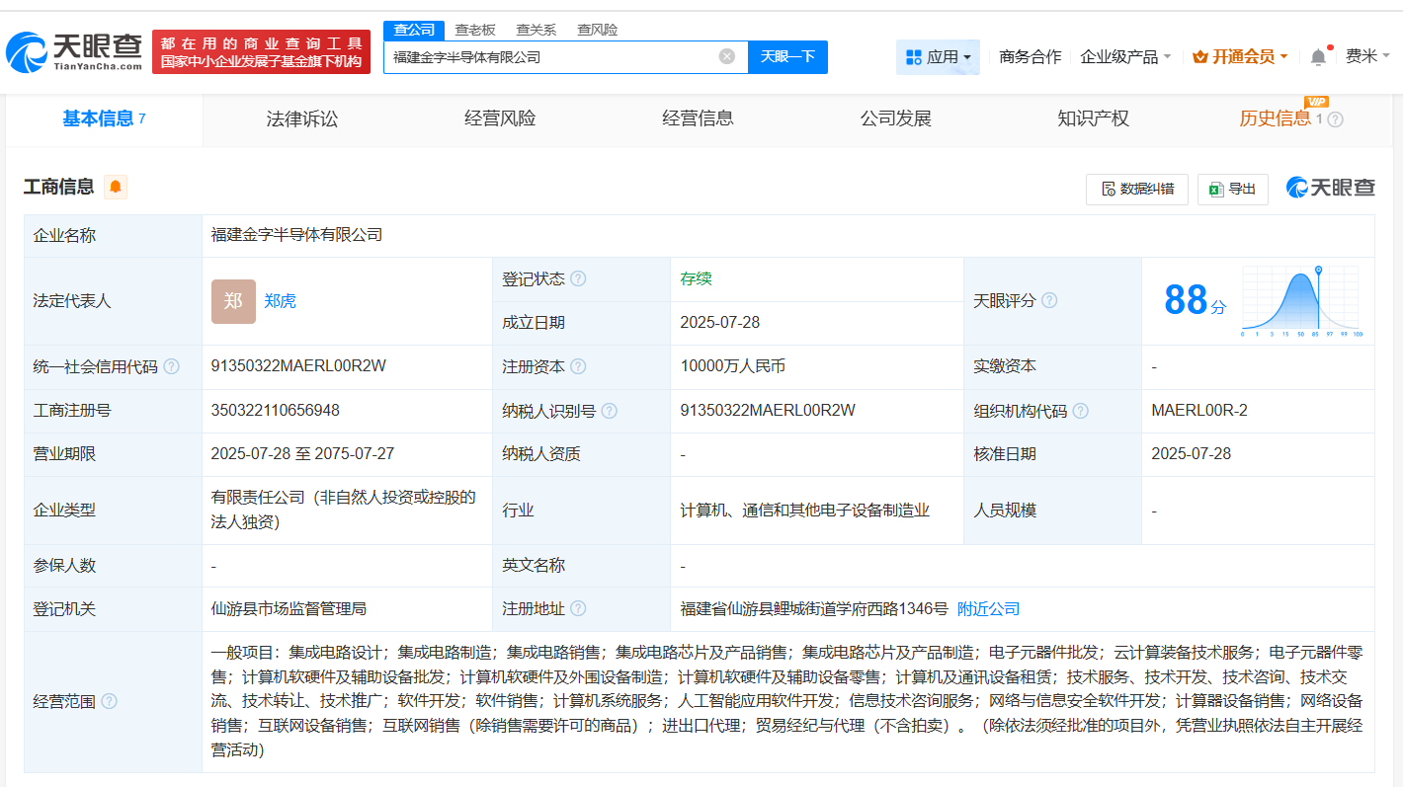The width and height of the screenshot is (1403, 787).
Task: Click the orange bell icon next to 工商信息
Action: pos(115,187)
